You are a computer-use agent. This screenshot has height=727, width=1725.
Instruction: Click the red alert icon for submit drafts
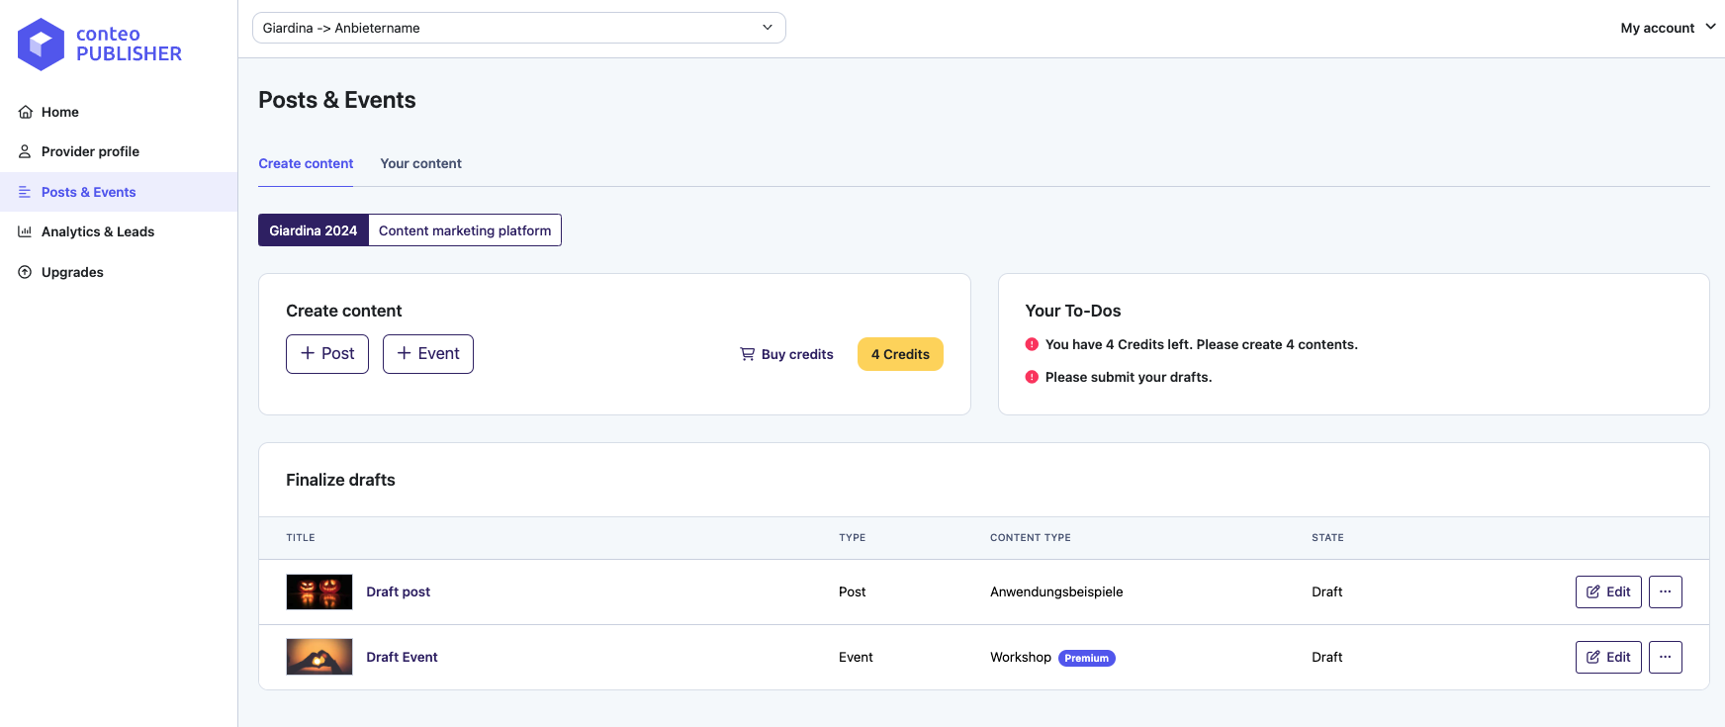(x=1032, y=377)
